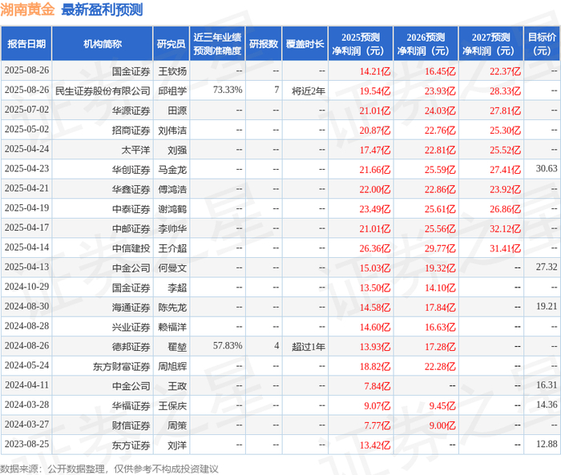Click the 研究员 column header
This screenshot has height=475, width=561.
pos(171,44)
